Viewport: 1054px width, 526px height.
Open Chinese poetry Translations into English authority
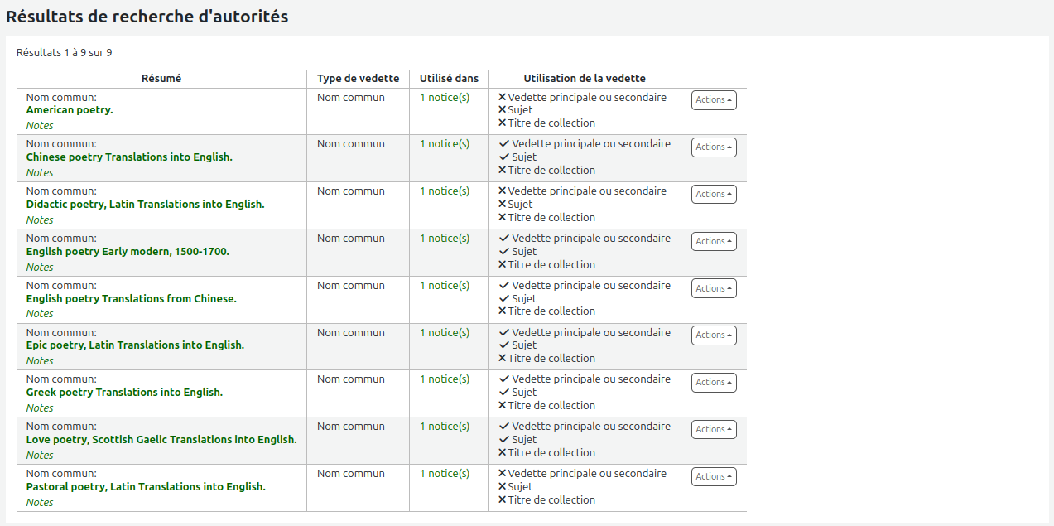129,157
